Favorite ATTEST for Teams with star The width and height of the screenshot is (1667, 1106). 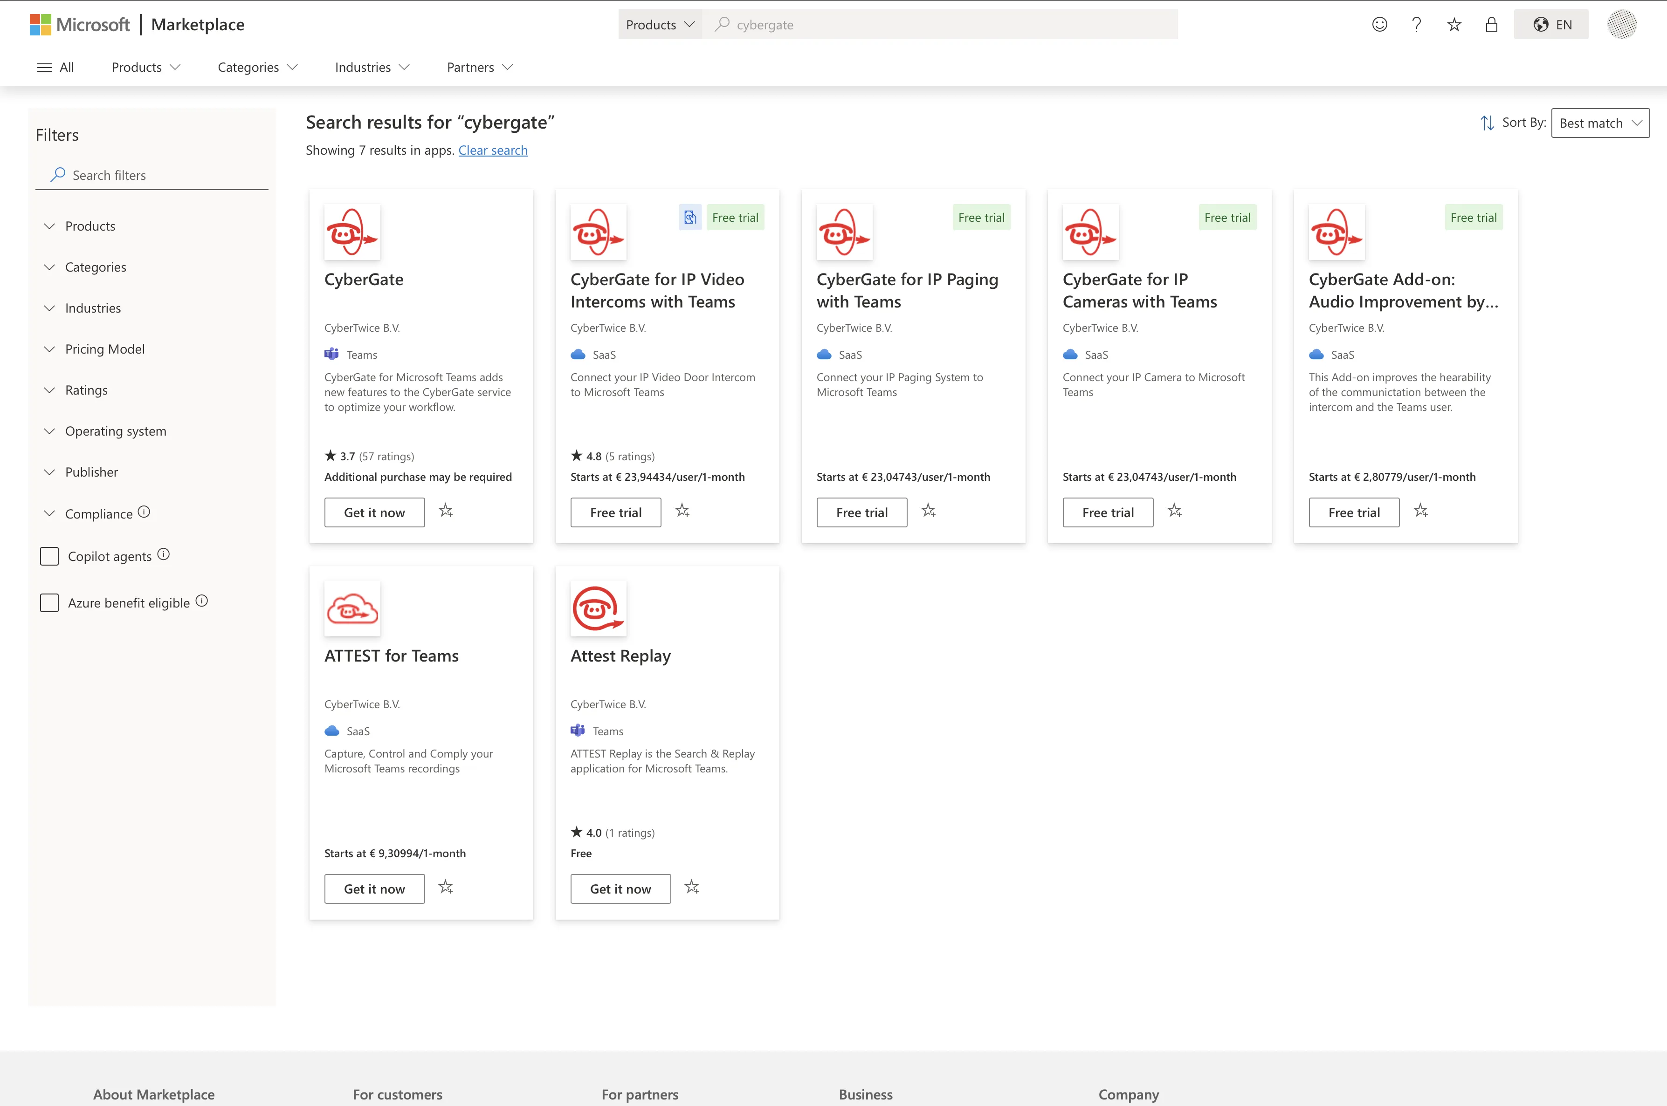tap(446, 888)
